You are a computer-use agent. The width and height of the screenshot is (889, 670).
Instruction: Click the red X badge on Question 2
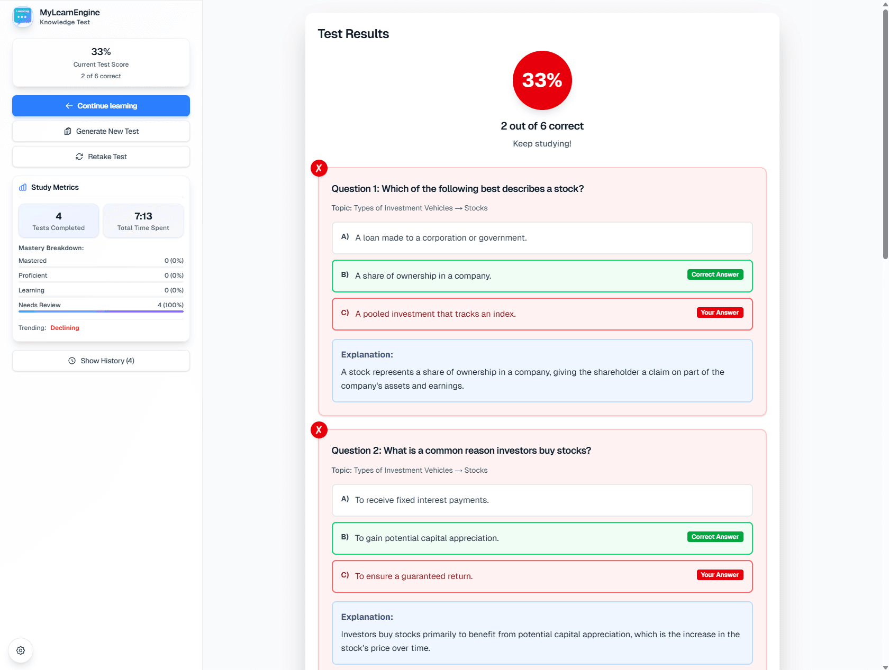point(319,430)
